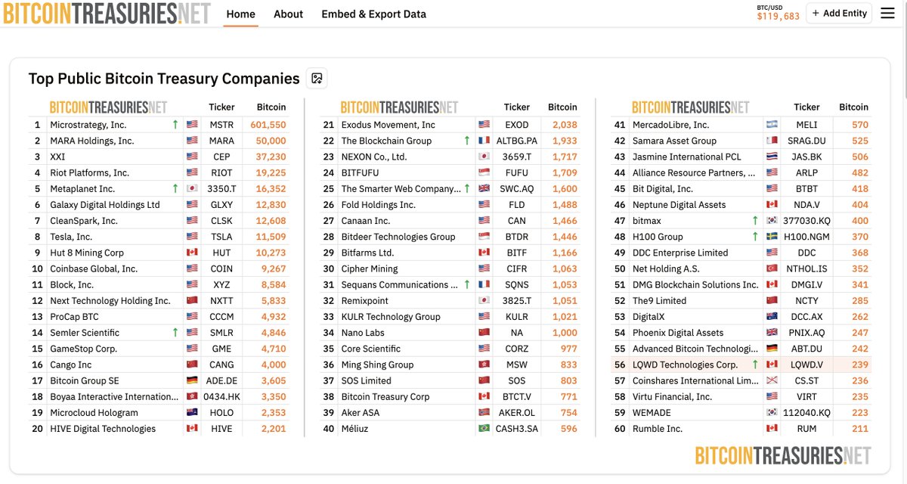907x484 pixels.
Task: Click green up arrow in Microstrategy row
Action: [175, 124]
